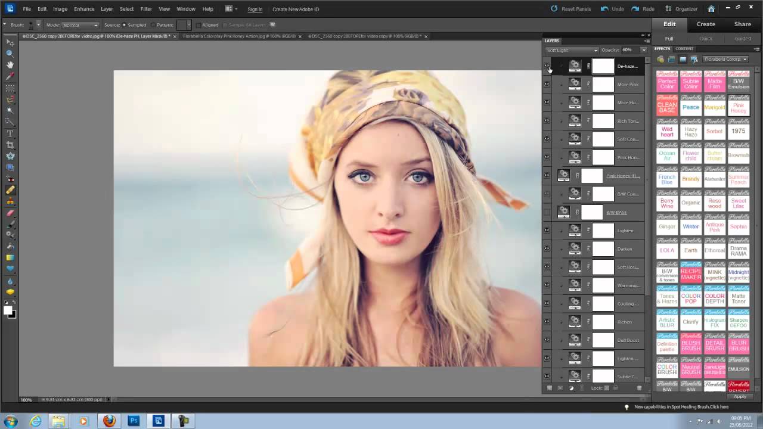
Task: Choose the Red Eye Removal tool
Action: click(10, 179)
